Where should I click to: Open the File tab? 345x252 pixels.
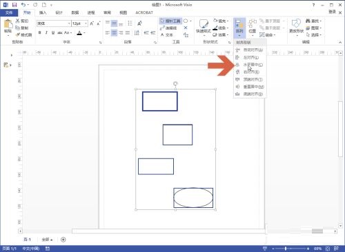[9, 12]
